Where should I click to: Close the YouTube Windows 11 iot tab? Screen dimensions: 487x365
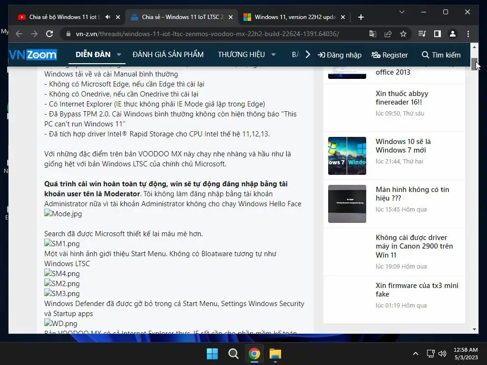pos(118,17)
